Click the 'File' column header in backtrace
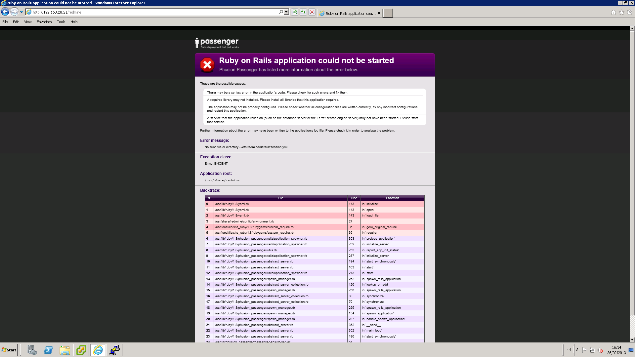The width and height of the screenshot is (635, 357). pyautogui.click(x=280, y=198)
